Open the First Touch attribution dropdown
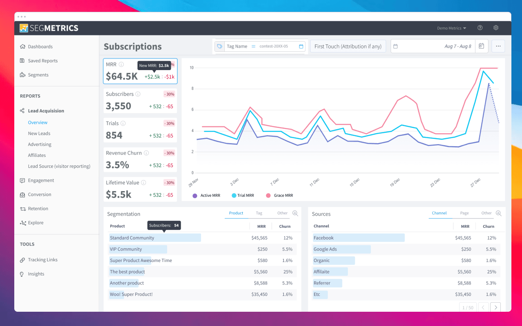The image size is (522, 326). (x=348, y=46)
